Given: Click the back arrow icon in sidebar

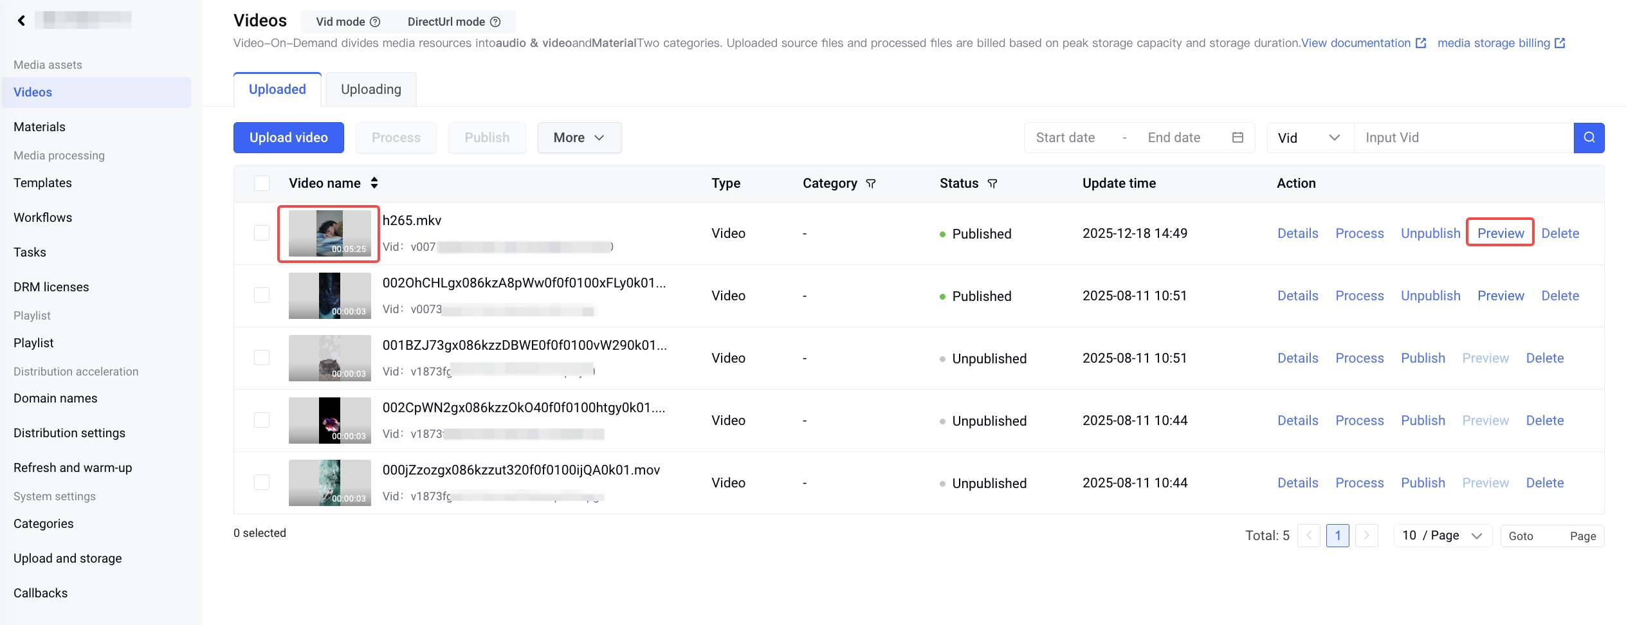Looking at the screenshot, I should click(x=21, y=21).
